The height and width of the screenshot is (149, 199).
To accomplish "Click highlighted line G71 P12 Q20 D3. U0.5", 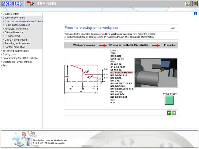I will pyautogui.click(x=122, y=73).
